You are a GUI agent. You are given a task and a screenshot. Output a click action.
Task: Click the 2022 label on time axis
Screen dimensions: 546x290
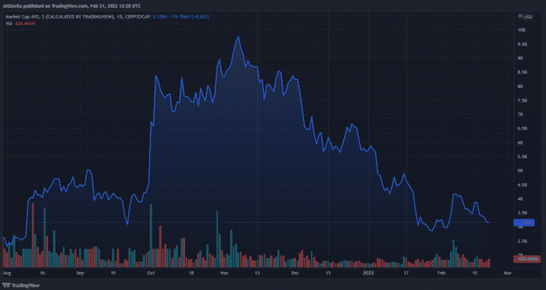click(x=368, y=273)
